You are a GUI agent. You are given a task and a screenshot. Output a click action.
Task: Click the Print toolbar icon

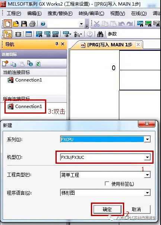32,24
